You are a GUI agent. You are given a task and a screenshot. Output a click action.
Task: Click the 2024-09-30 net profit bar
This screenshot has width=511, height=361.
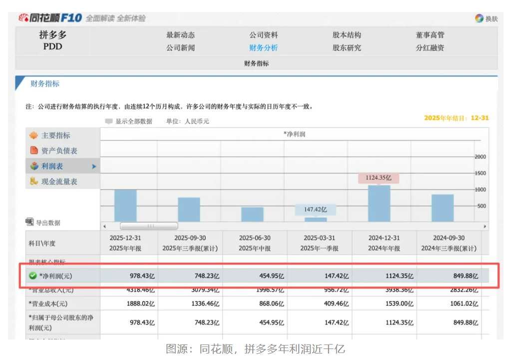click(443, 208)
